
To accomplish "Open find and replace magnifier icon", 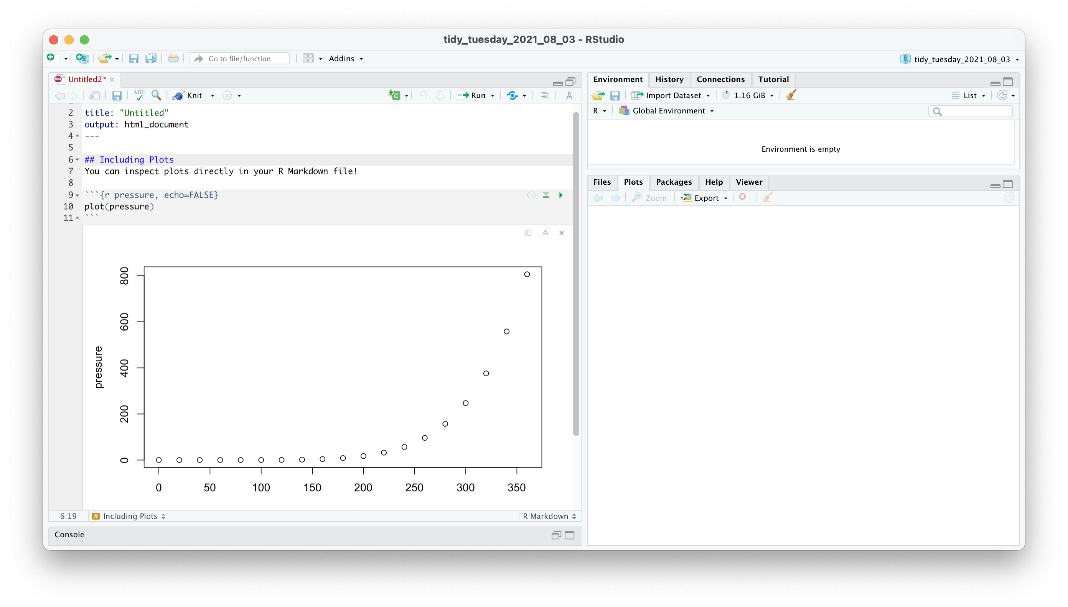I will click(x=157, y=95).
